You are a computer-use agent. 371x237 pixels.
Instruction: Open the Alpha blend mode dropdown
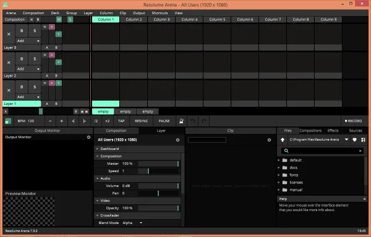coord(132,223)
